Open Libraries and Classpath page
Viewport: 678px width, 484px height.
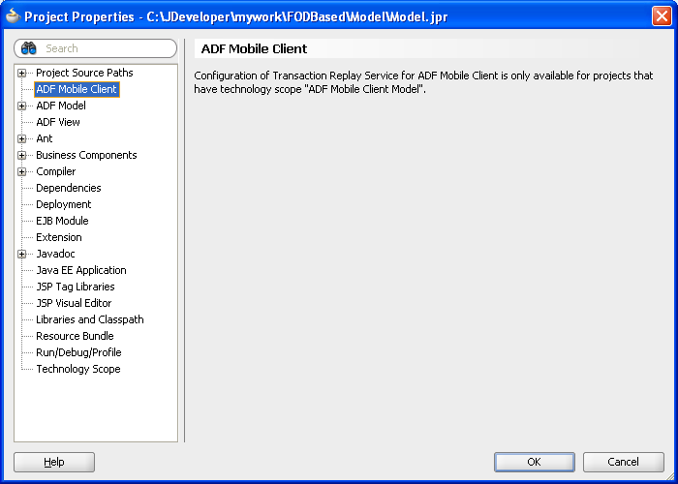[90, 319]
